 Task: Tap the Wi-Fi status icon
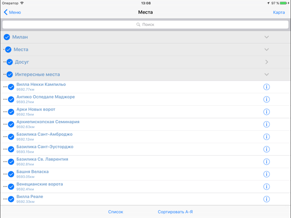tap(22, 3)
